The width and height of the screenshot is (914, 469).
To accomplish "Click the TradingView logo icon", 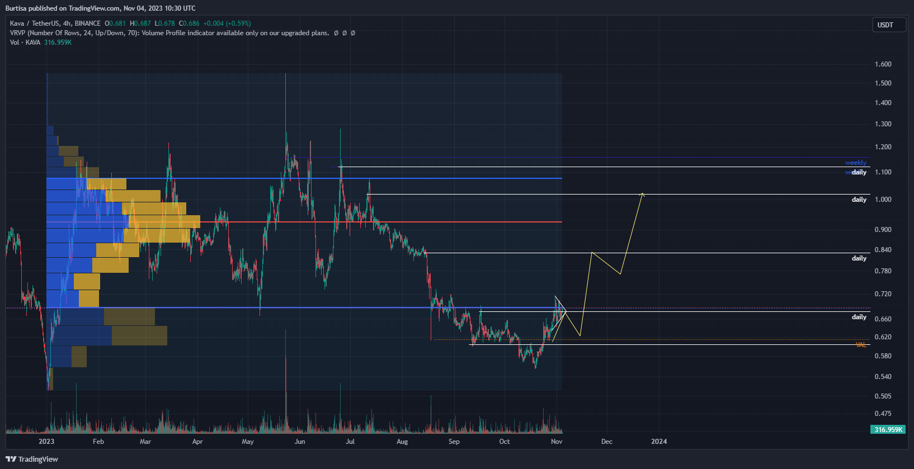I will (x=11, y=459).
